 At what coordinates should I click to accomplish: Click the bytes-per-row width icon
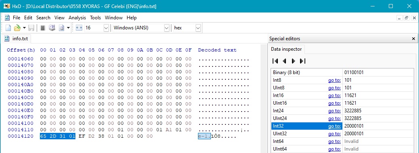(79, 28)
